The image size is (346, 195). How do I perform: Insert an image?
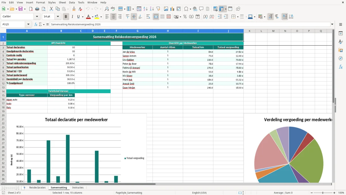click(x=166, y=9)
